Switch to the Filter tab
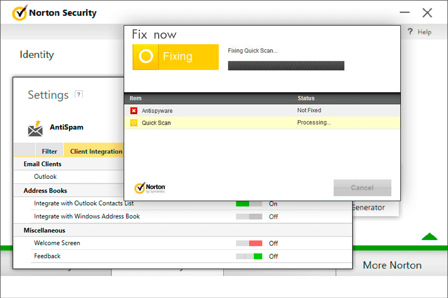The height and width of the screenshot is (298, 448). coord(49,151)
